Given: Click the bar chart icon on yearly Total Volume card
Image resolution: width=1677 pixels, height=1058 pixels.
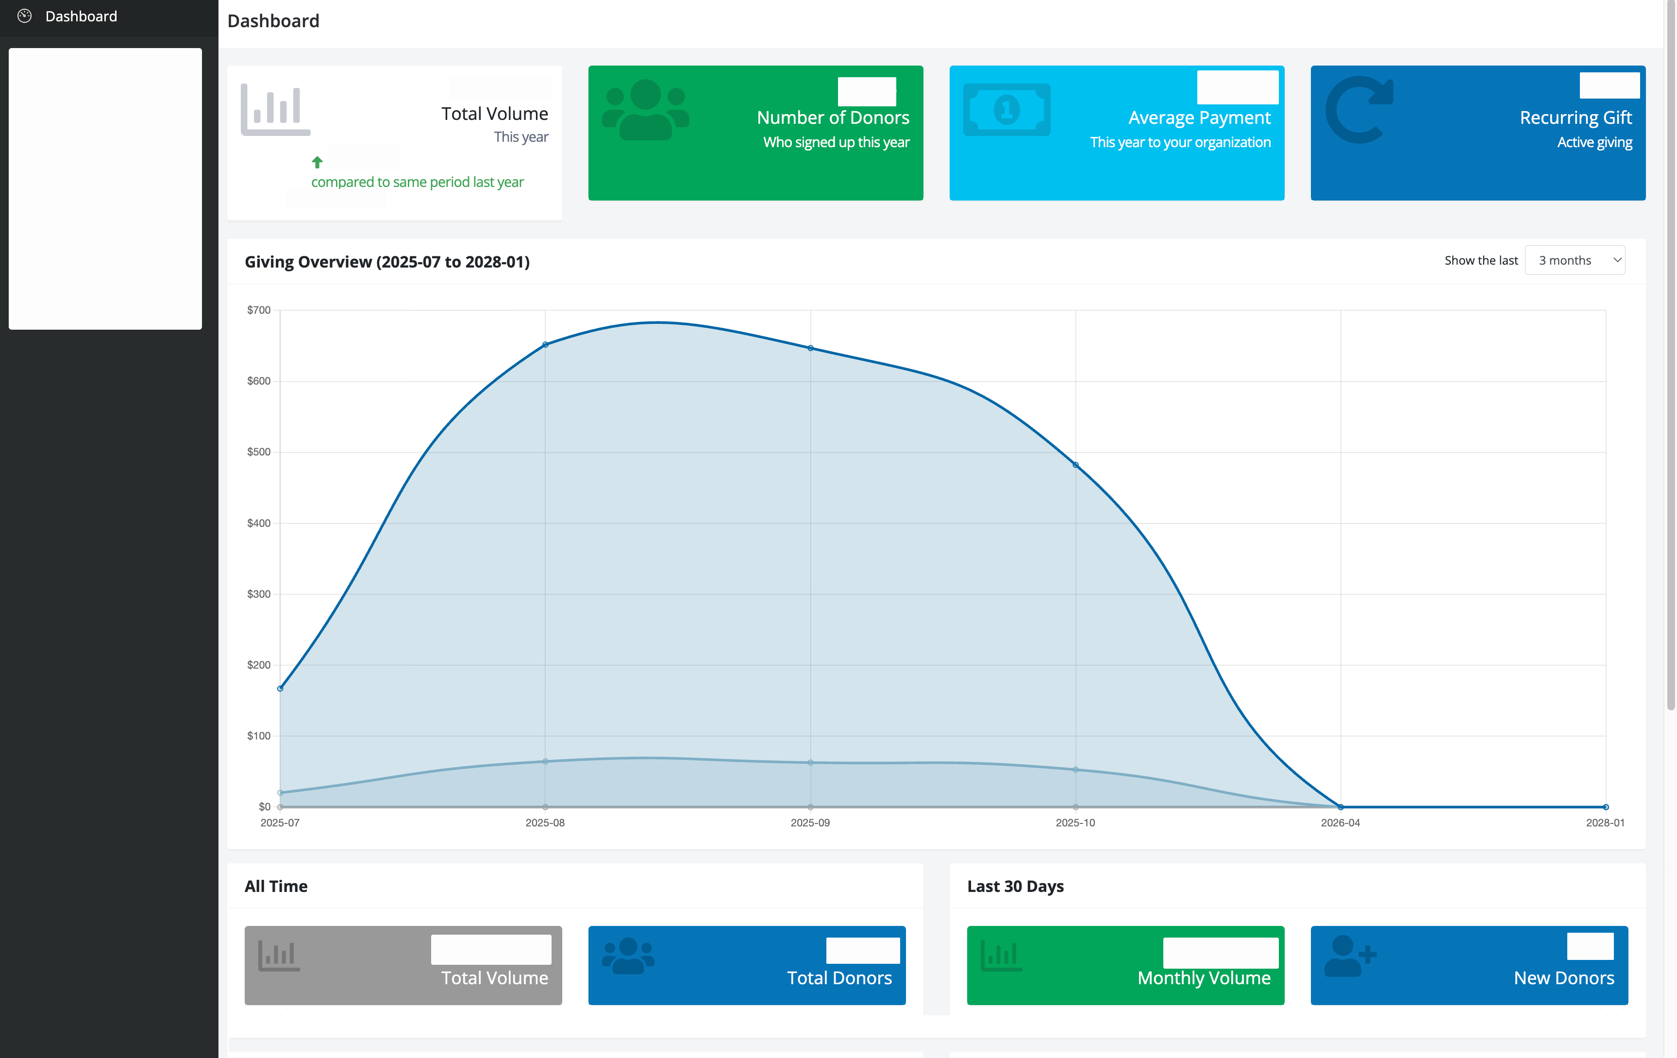Looking at the screenshot, I should 275,109.
